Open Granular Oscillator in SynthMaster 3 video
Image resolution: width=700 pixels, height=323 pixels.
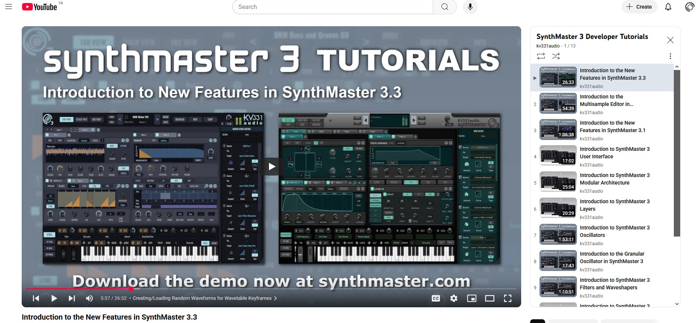[x=612, y=258]
